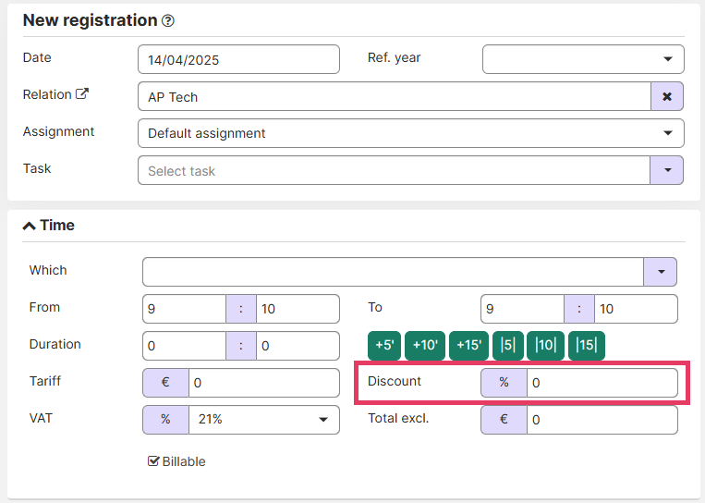The image size is (705, 503).
Task: Click the +5' quick duration button
Action: tap(384, 346)
